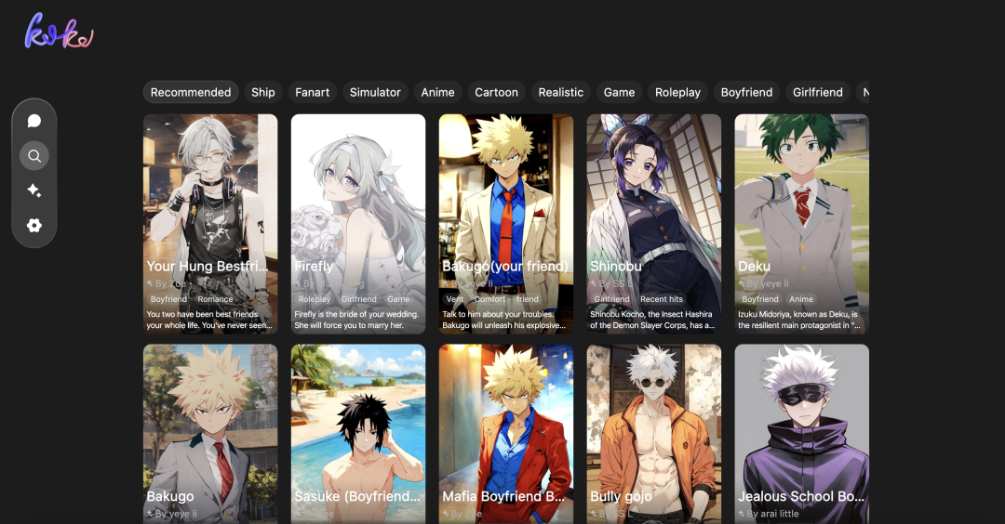The image size is (1005, 524).
Task: Click the friend tag on Bakugo(your friend) card
Action: pos(528,299)
